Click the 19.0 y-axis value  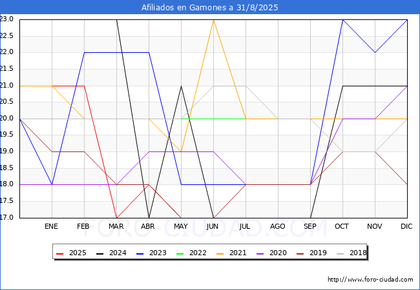tap(6, 151)
